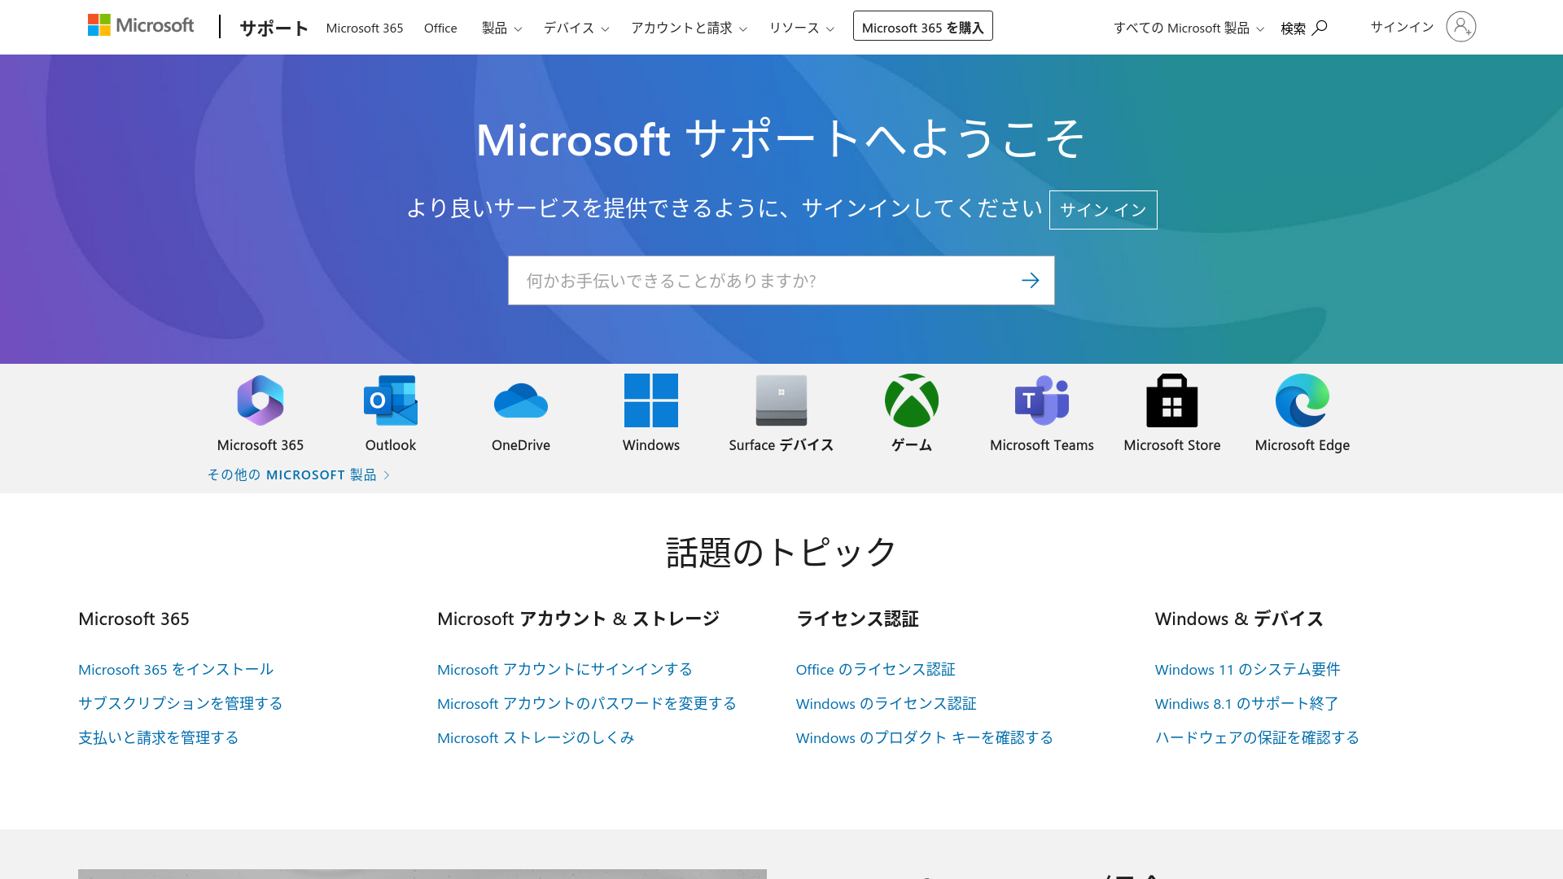Open the Surface デバイス icon
The height and width of the screenshot is (879, 1563).
pyautogui.click(x=781, y=400)
